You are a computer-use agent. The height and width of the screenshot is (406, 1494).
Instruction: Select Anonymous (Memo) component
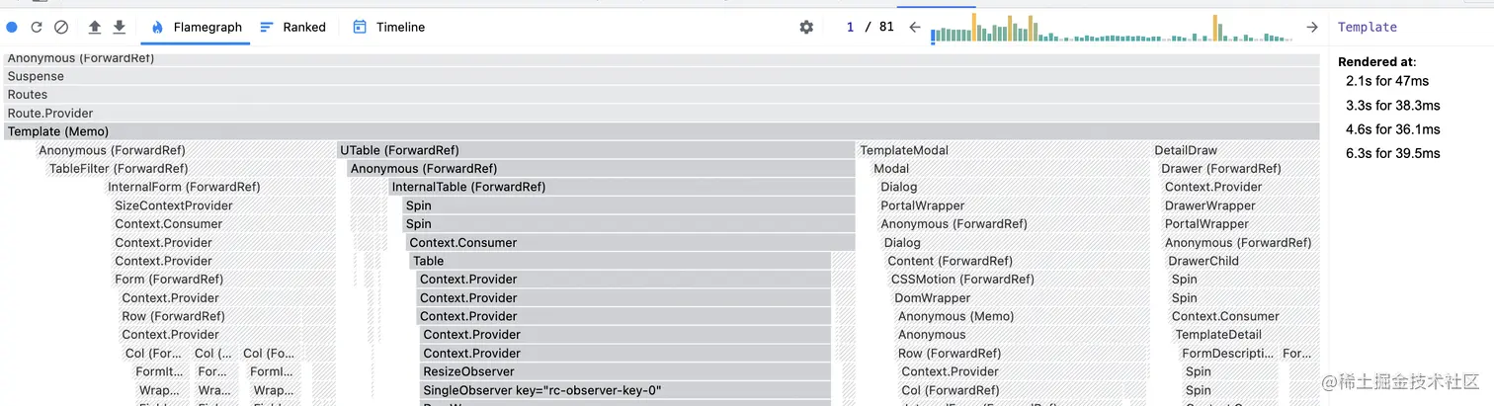(x=1023, y=316)
